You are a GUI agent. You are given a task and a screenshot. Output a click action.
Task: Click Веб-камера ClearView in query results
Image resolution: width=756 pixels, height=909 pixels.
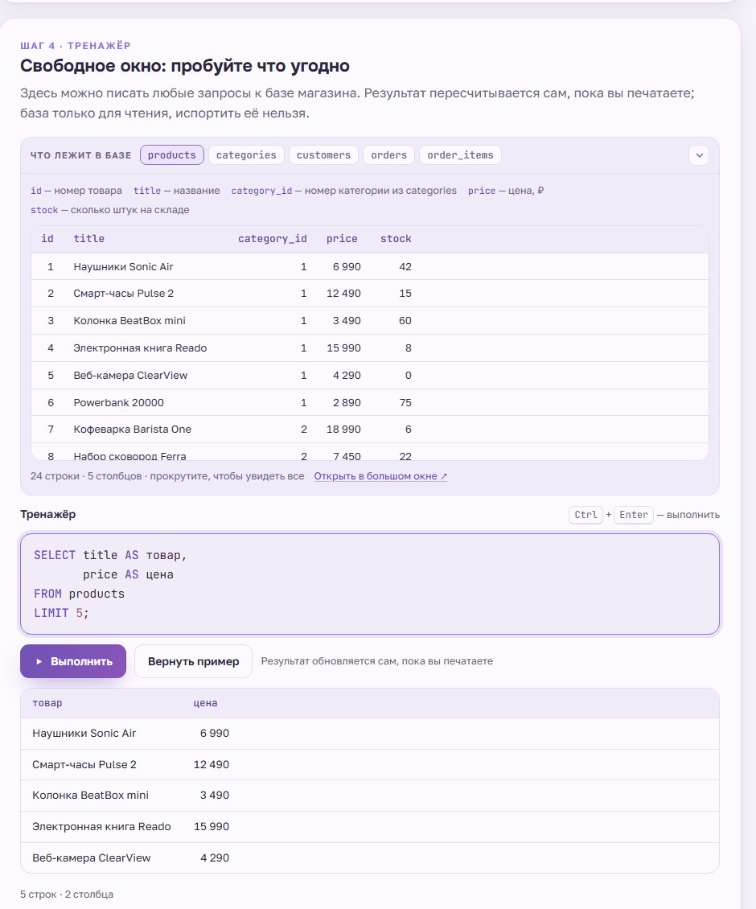coord(92,858)
